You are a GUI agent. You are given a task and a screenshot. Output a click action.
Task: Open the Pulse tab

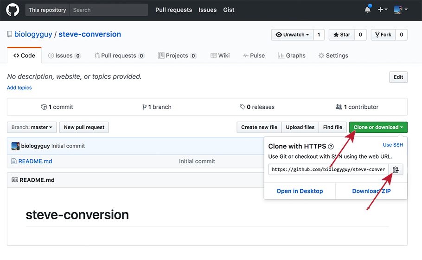pos(254,56)
